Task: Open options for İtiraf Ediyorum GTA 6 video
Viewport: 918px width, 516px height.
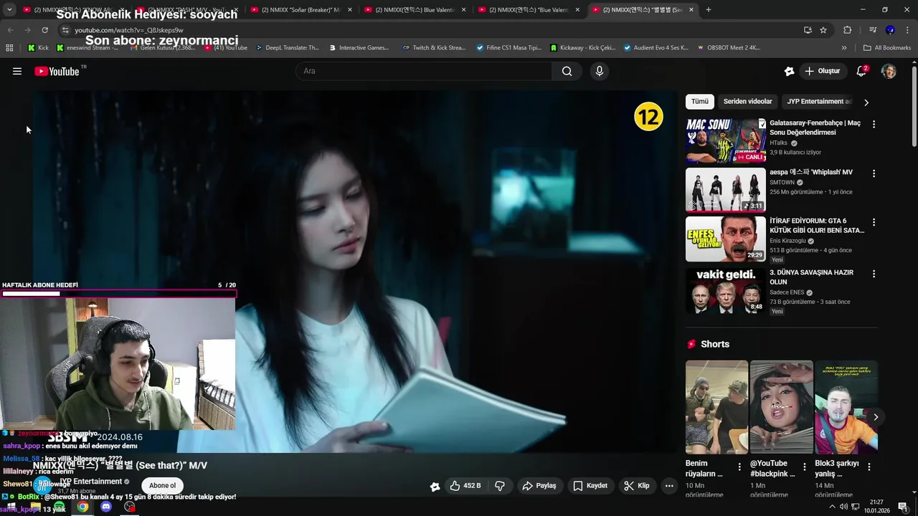Action: [x=874, y=222]
